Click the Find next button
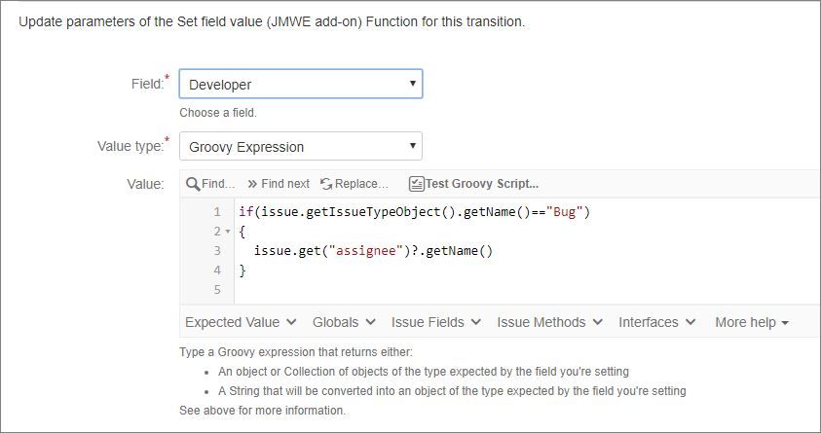 285,184
